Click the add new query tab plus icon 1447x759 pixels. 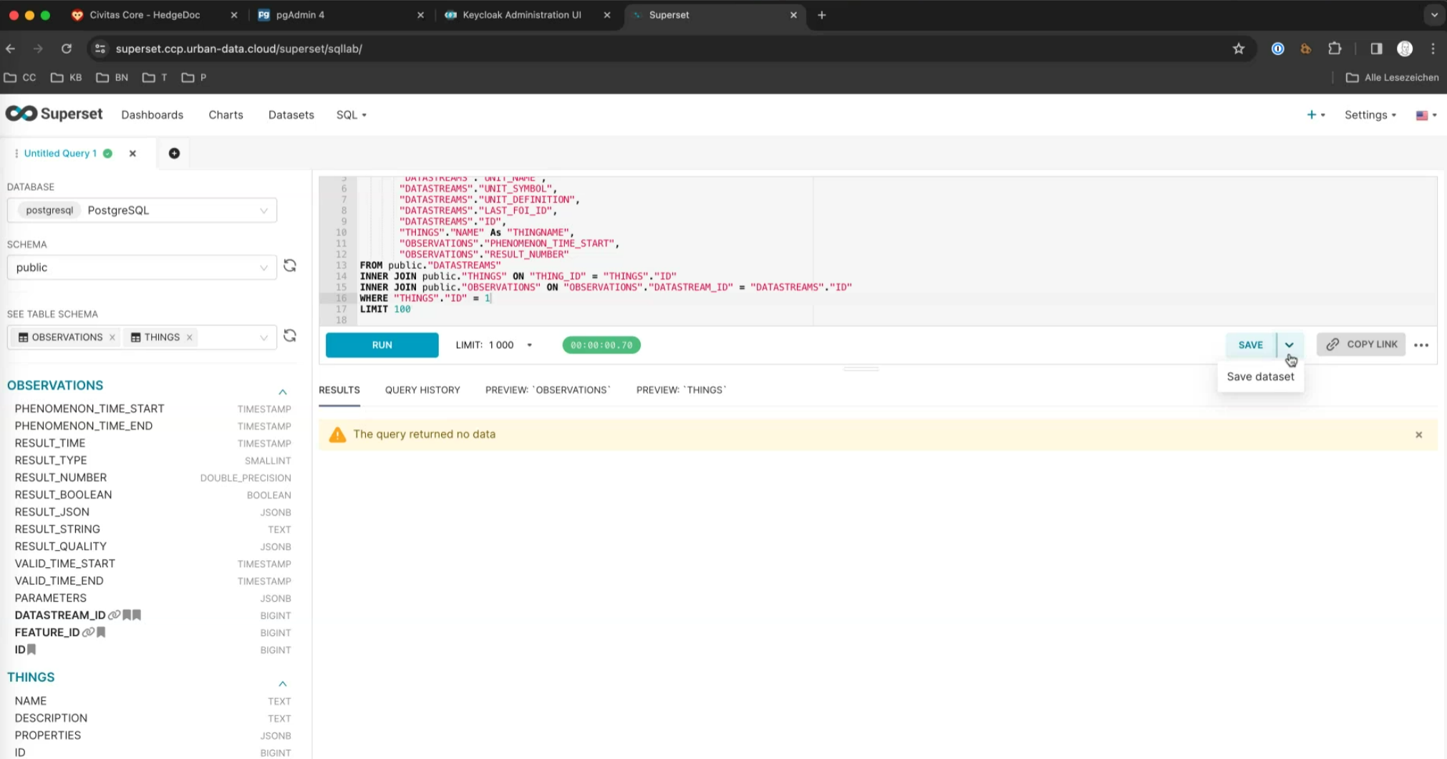pyautogui.click(x=174, y=153)
